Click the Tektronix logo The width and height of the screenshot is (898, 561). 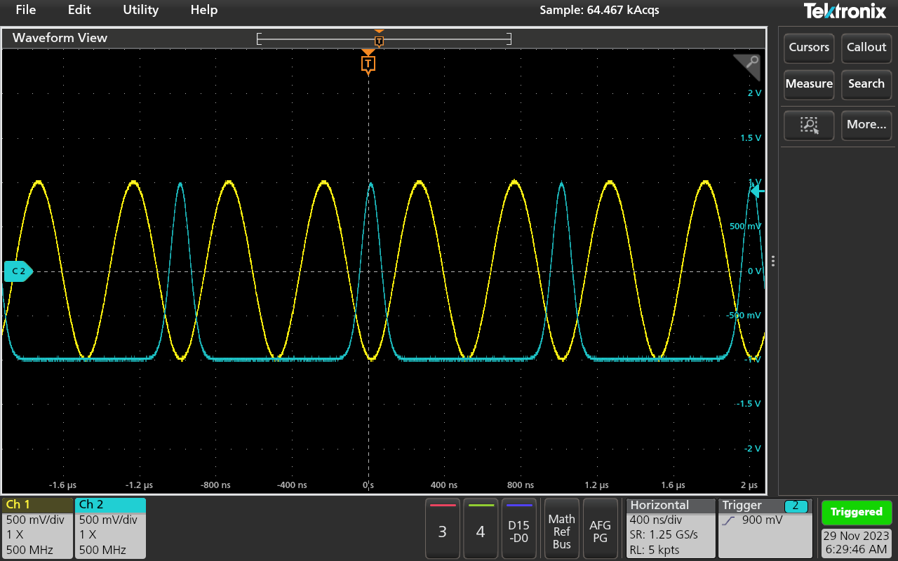coord(845,11)
